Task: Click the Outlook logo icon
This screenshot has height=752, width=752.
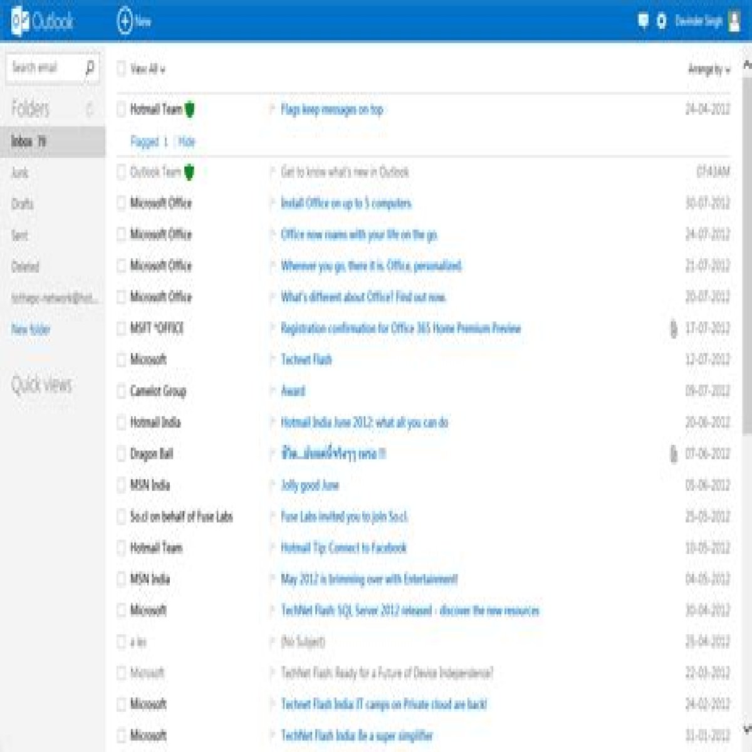Action: coord(20,22)
